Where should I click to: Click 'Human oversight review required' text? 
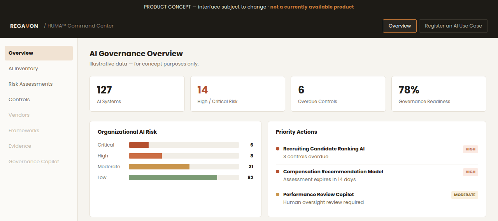coord(323,202)
